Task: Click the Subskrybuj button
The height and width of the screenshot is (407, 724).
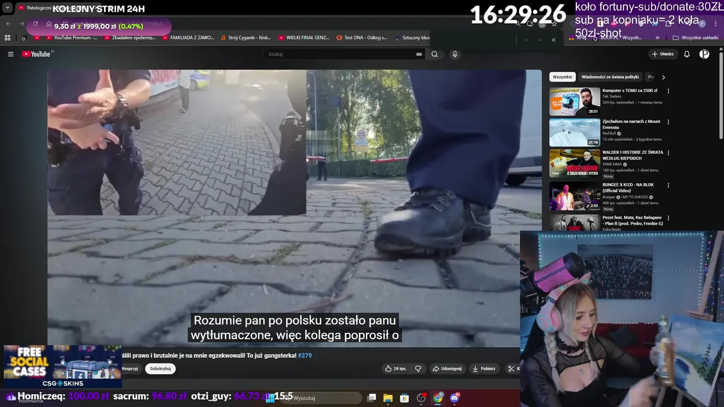Action: (160, 369)
